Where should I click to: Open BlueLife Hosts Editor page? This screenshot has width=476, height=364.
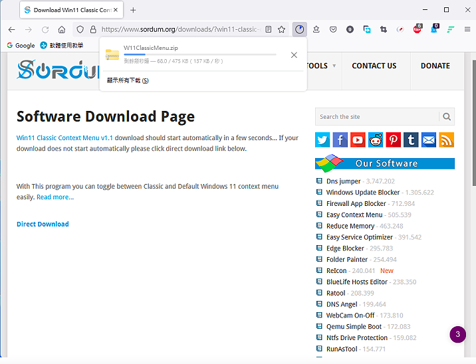[357, 282]
